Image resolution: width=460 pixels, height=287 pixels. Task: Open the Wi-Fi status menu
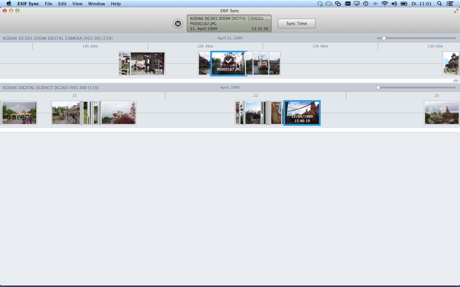384,3
